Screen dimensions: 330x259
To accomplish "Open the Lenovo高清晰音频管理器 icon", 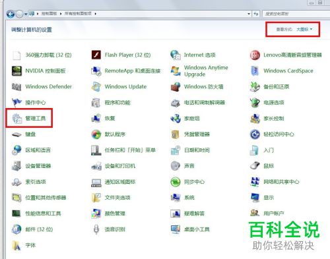I will tap(255, 55).
